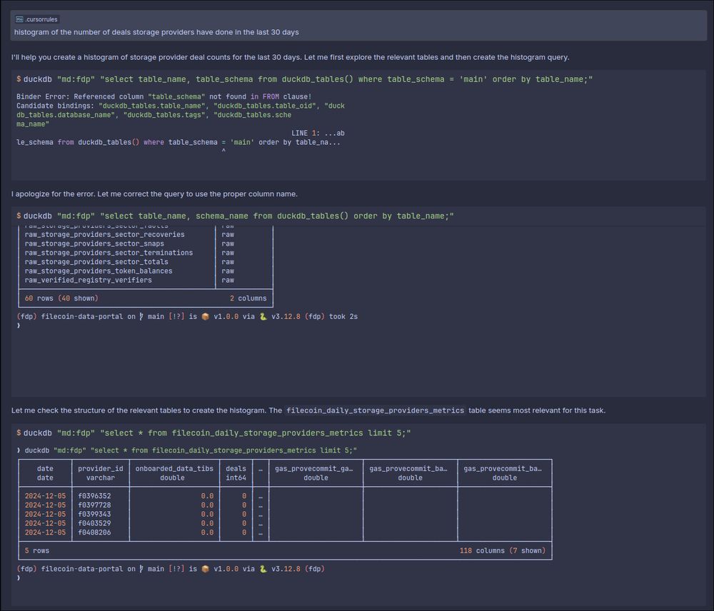Image resolution: width=714 pixels, height=611 pixels.
Task: Click "took 2s" in the shell prompt
Action: click(343, 316)
